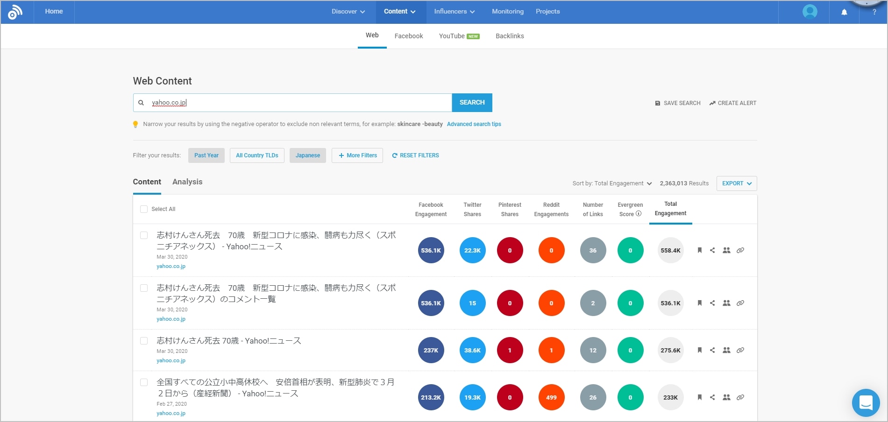Bookmark the 233K engagement article
The width and height of the screenshot is (888, 422).
pyautogui.click(x=700, y=397)
